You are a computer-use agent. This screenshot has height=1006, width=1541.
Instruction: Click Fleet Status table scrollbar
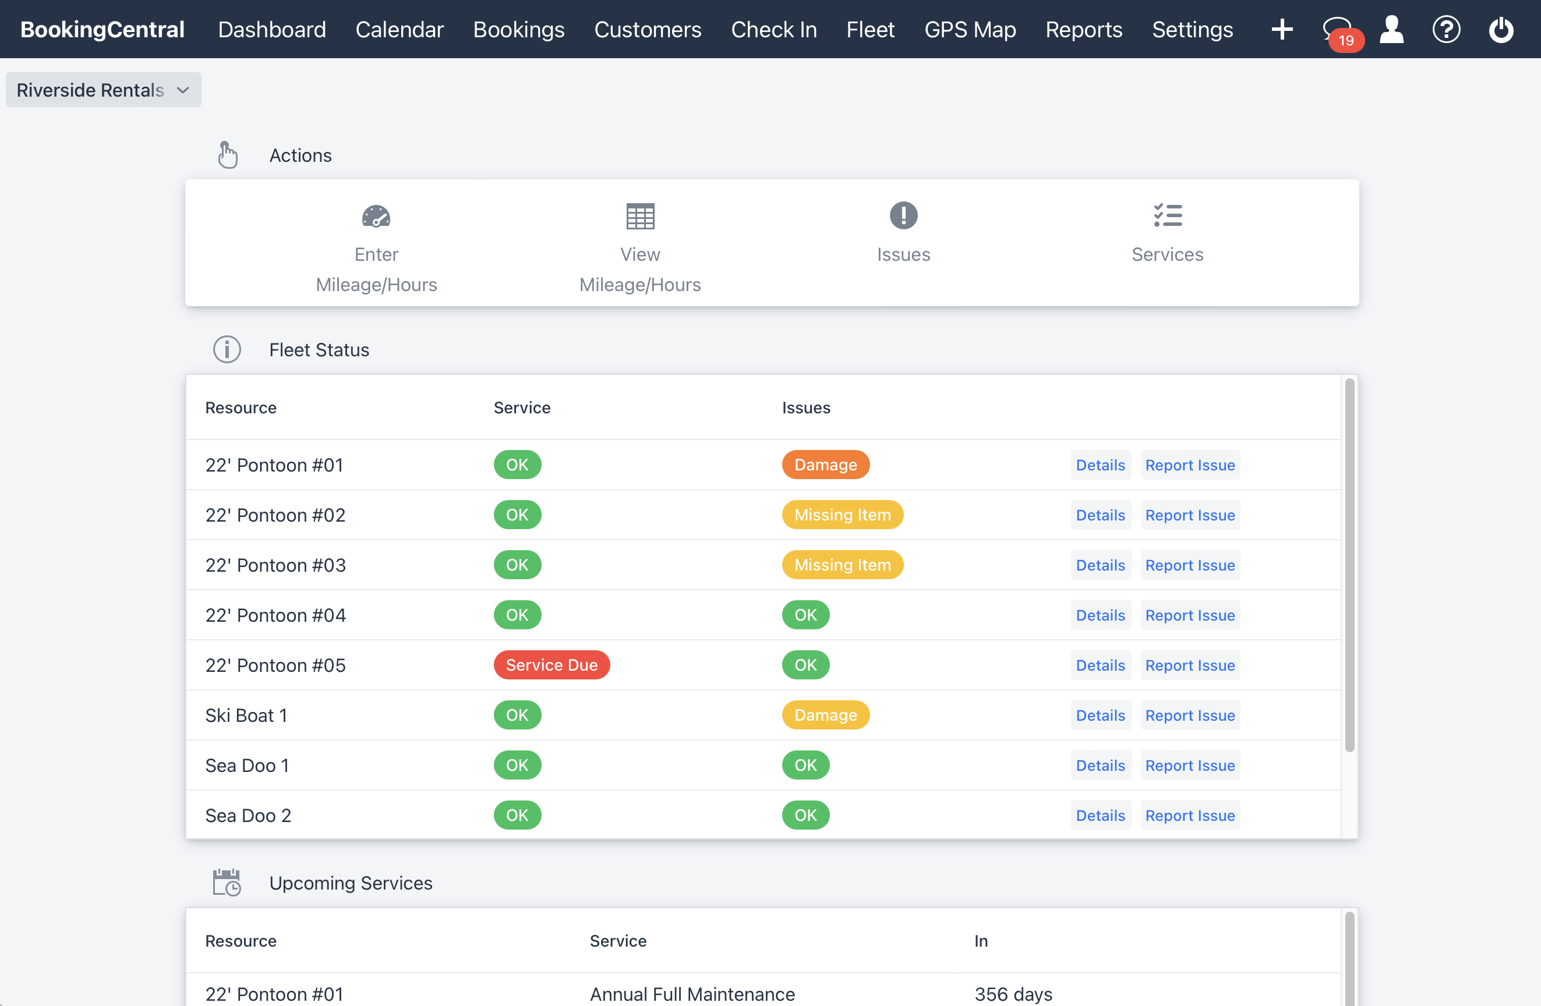point(1349,565)
